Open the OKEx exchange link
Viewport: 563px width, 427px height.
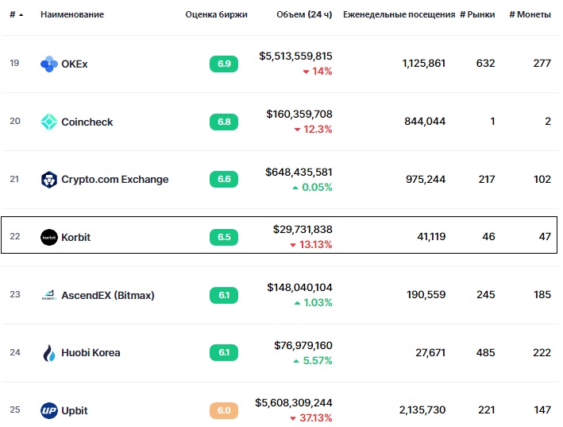[75, 64]
